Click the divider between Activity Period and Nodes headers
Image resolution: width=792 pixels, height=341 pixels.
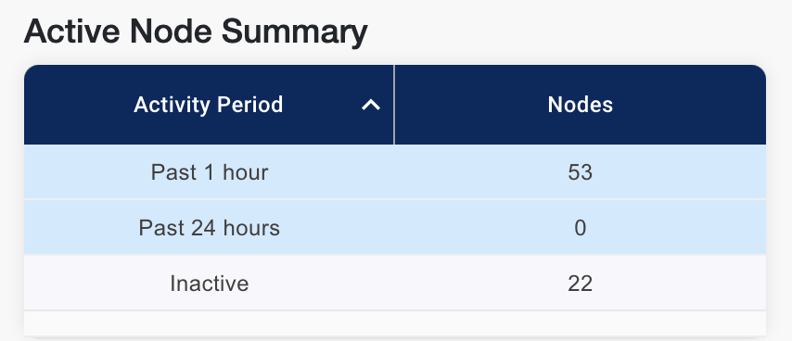(394, 105)
